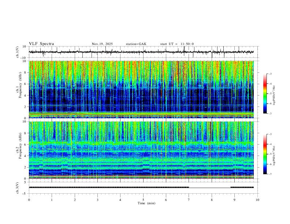
Task: Click the "ch.1(V)" waveform axis label
Action: (18, 52)
